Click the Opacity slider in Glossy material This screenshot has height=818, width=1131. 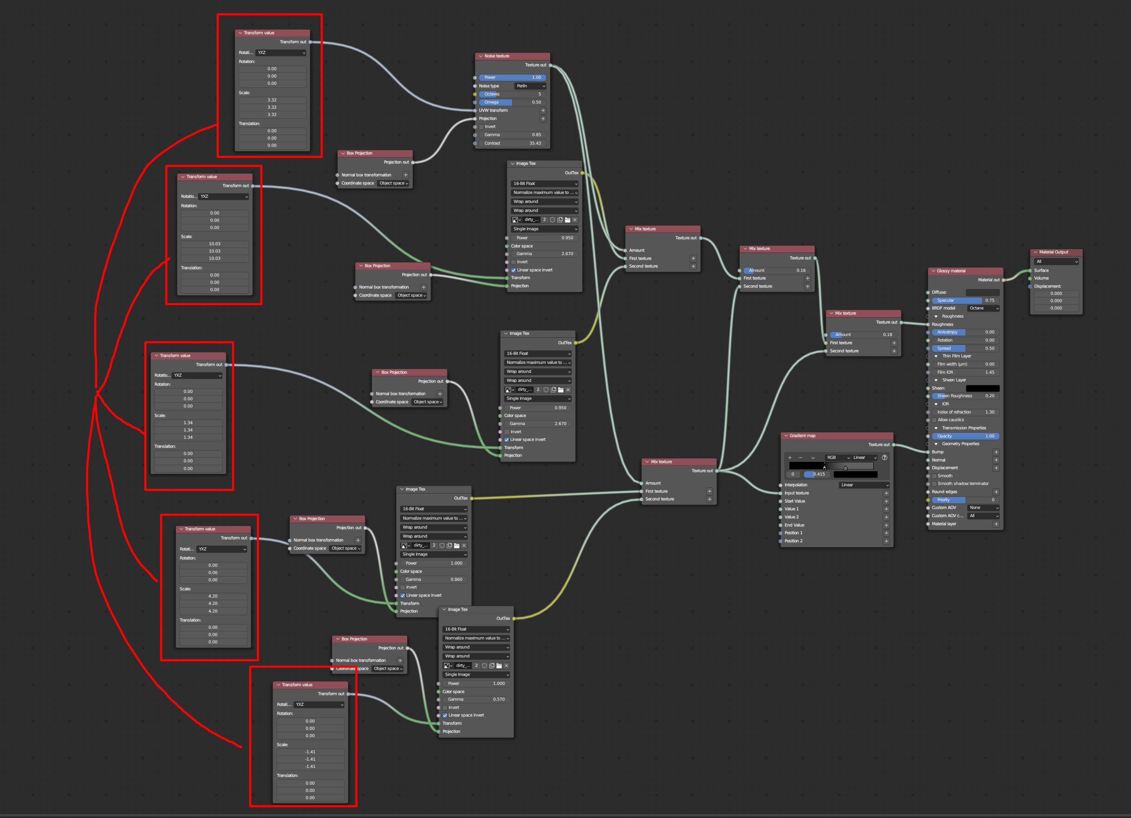click(965, 437)
